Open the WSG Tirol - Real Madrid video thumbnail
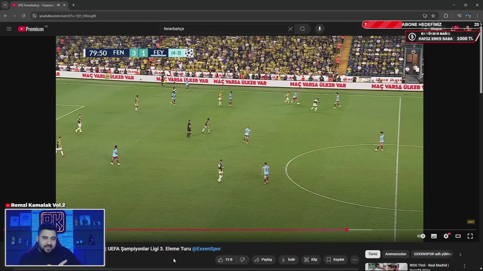 coord(386,267)
